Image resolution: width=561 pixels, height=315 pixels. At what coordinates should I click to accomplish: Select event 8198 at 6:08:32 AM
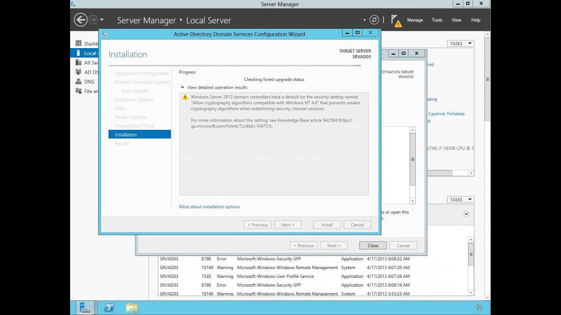click(x=313, y=259)
